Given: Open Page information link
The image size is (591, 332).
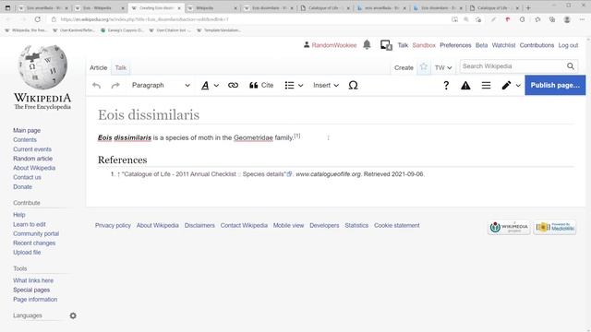Looking at the screenshot, I should click(35, 299).
